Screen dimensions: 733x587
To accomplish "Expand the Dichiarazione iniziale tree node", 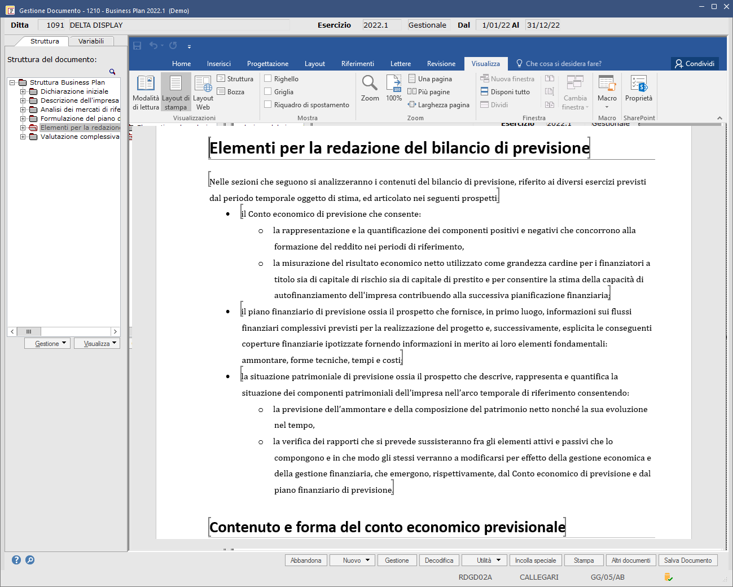I will (23, 91).
